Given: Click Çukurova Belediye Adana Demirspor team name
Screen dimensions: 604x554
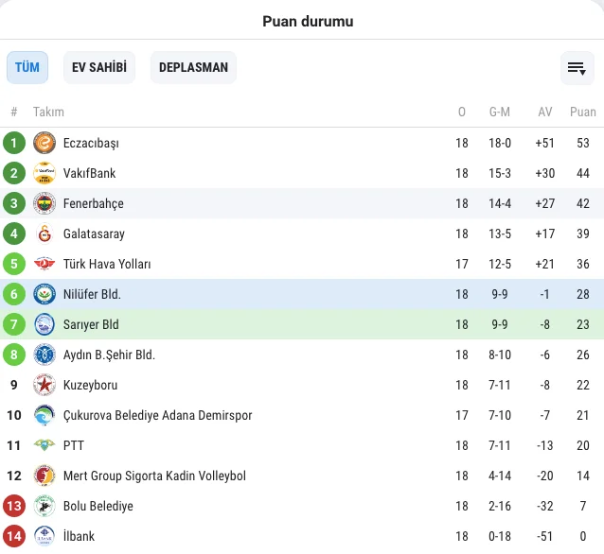Looking at the screenshot, I should 157,415.
